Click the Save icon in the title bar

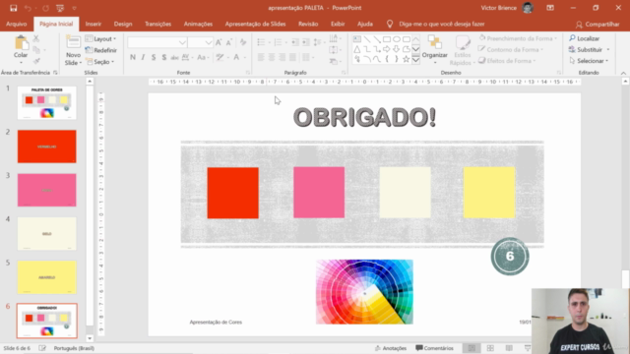point(13,8)
